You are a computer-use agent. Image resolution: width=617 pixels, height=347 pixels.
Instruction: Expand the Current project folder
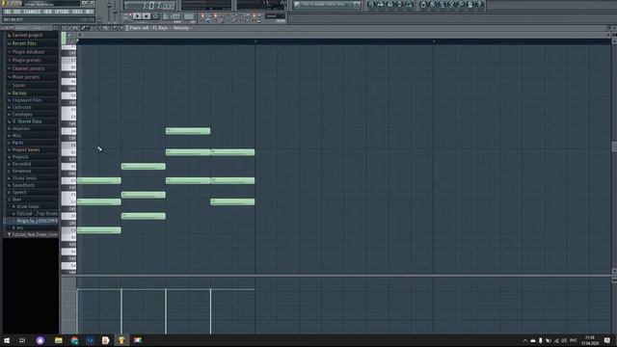point(27,35)
